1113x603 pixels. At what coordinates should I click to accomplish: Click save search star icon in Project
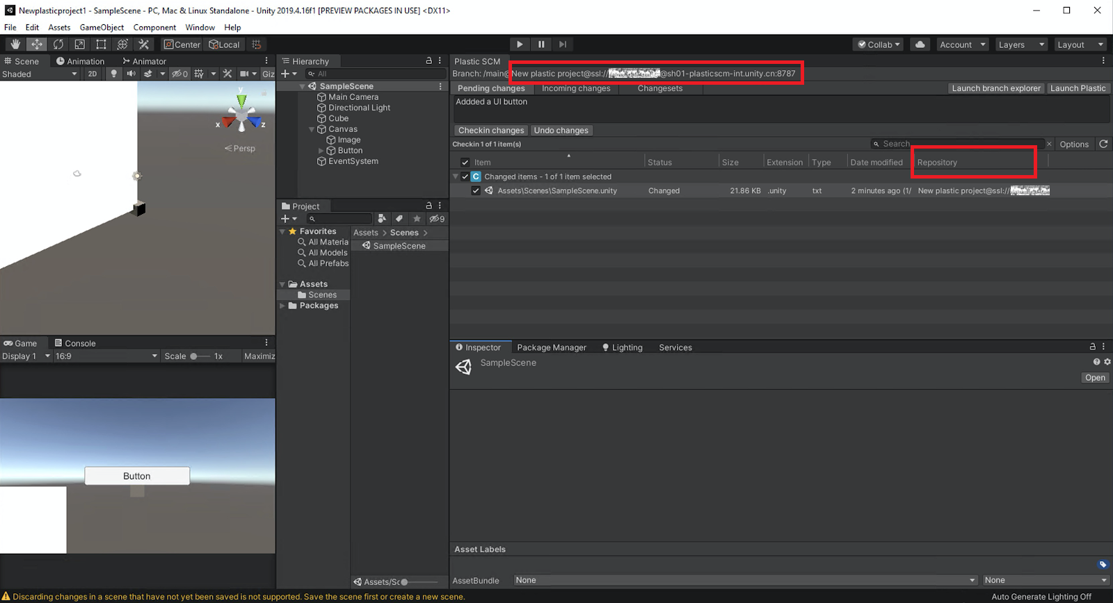click(417, 218)
